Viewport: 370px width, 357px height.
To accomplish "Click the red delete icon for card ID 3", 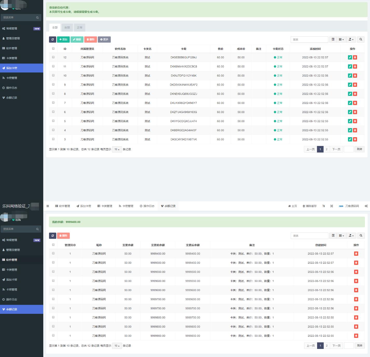I will pyautogui.click(x=355, y=140).
